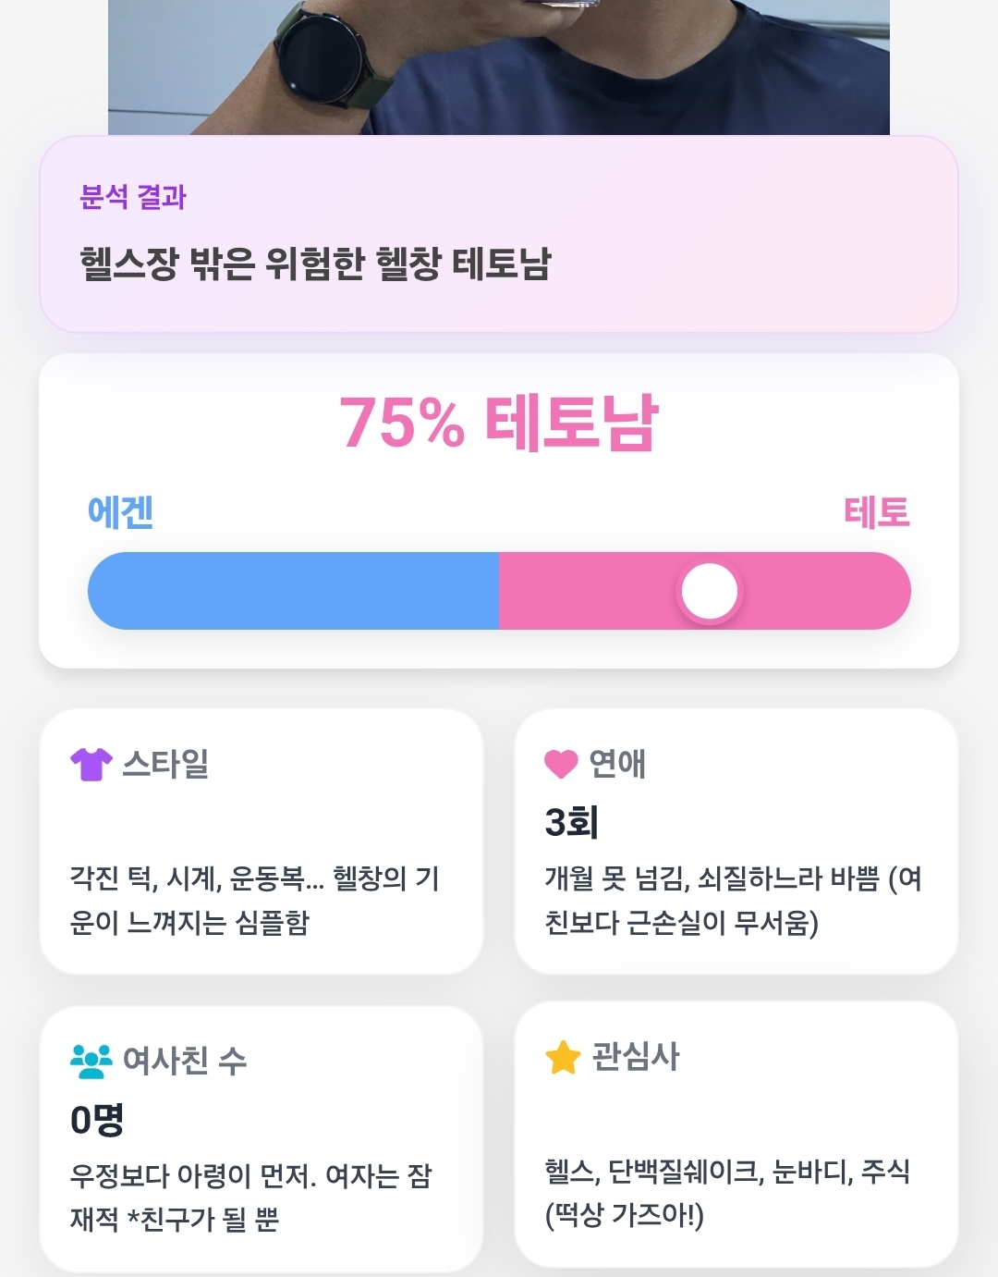Click the 0명 count text
Screen dimensions: 998x1277
pyautogui.click(x=97, y=1120)
